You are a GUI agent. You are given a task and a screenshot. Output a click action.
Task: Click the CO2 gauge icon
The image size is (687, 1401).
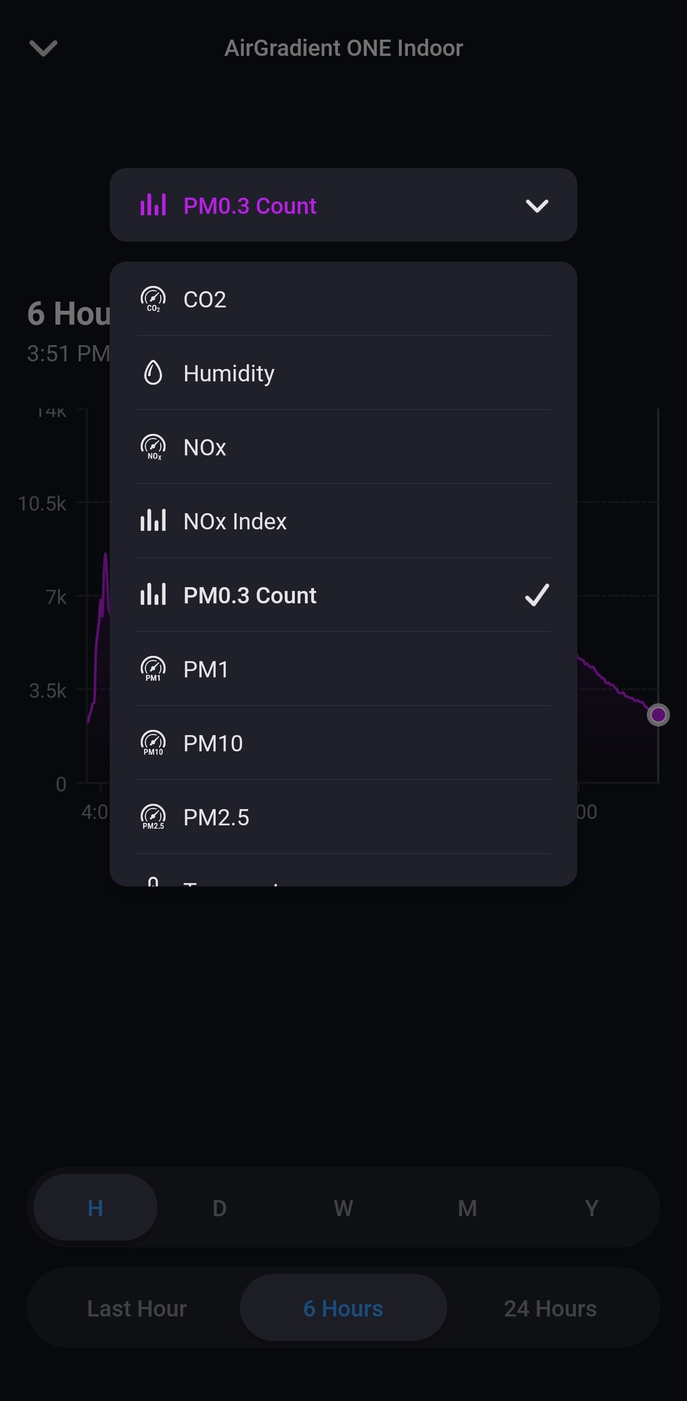coord(153,299)
